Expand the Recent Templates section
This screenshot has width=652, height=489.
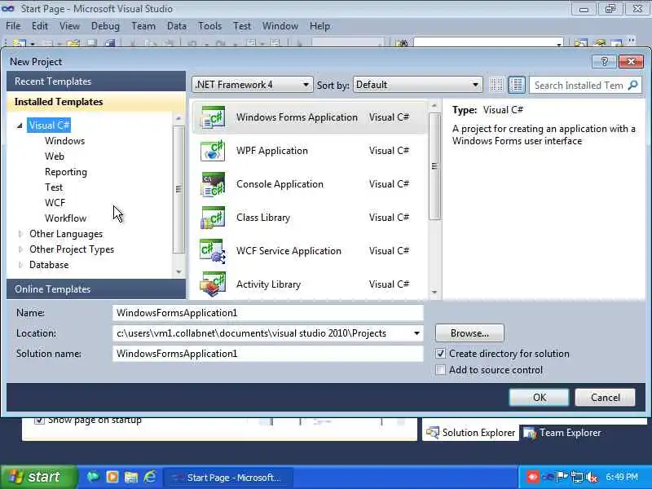[96, 81]
